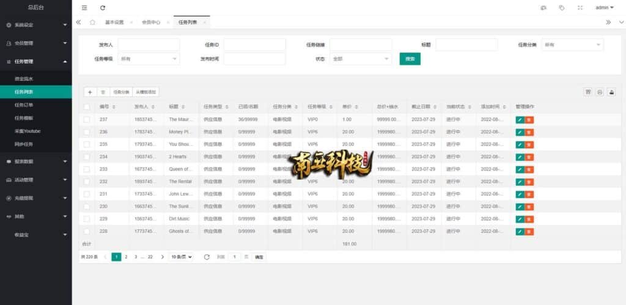Select 任务订单 in the sidebar

[24, 105]
